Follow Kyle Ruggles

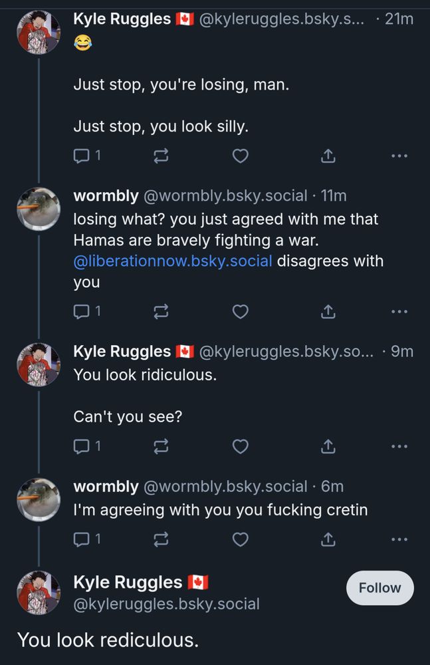click(379, 588)
